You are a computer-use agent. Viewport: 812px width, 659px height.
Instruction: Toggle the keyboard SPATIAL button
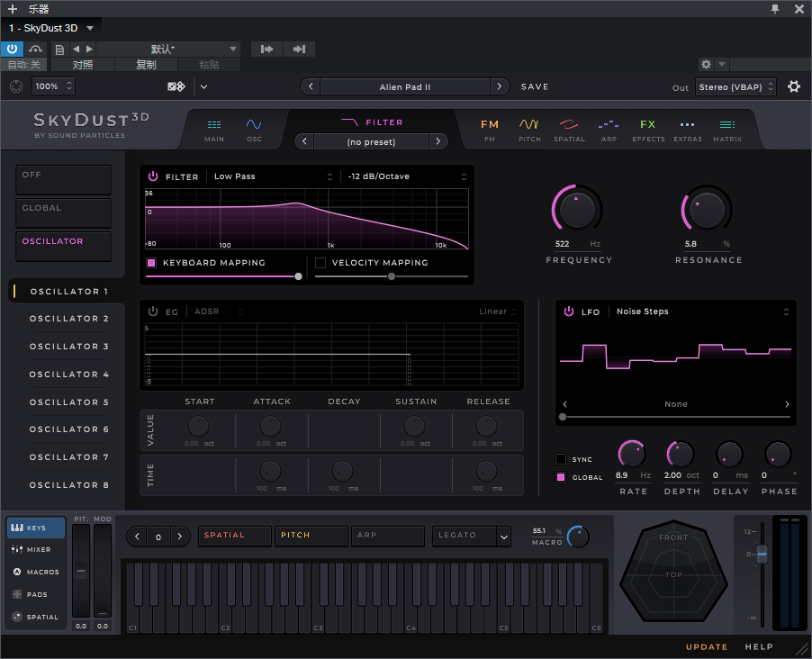(235, 537)
